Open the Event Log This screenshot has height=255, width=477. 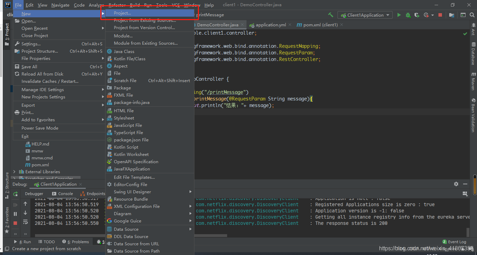[x=454, y=242]
